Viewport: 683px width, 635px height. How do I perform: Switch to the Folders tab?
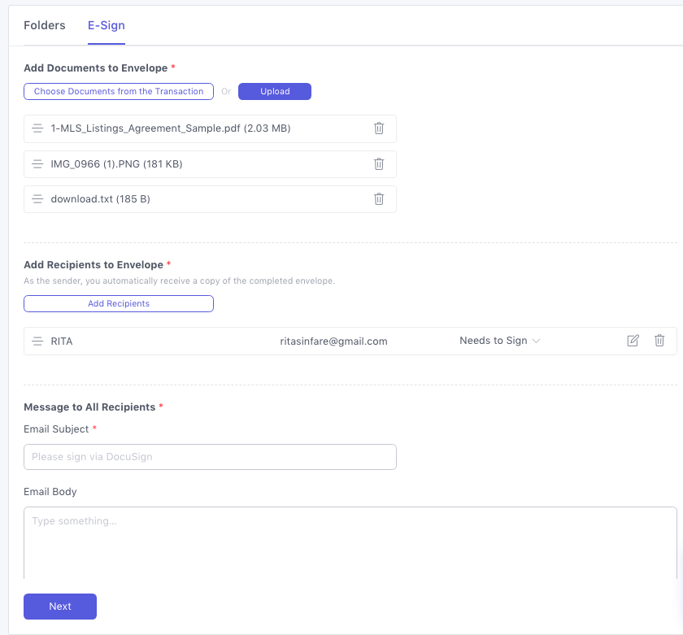coord(45,25)
